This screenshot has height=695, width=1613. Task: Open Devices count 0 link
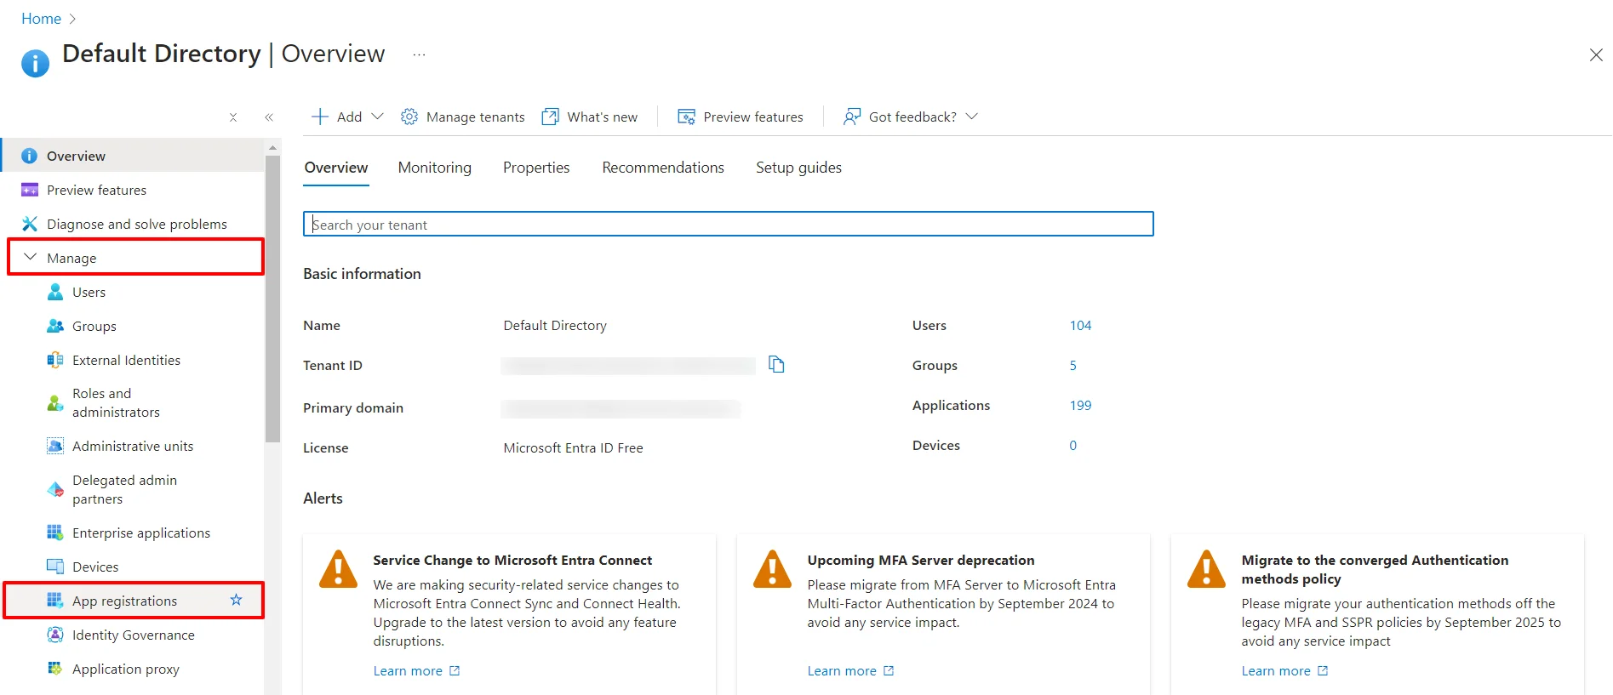(1072, 445)
